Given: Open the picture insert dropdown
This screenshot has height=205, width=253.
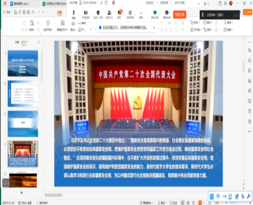Looking at the screenshot, I should click(208, 23).
